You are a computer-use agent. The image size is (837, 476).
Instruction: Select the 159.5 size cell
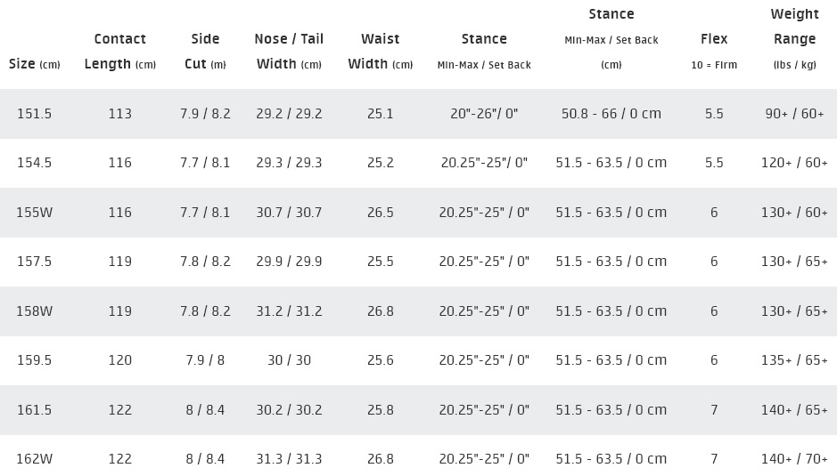(x=35, y=360)
